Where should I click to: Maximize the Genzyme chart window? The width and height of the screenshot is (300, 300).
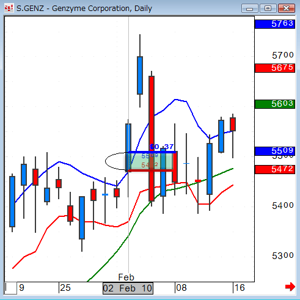[268, 9]
